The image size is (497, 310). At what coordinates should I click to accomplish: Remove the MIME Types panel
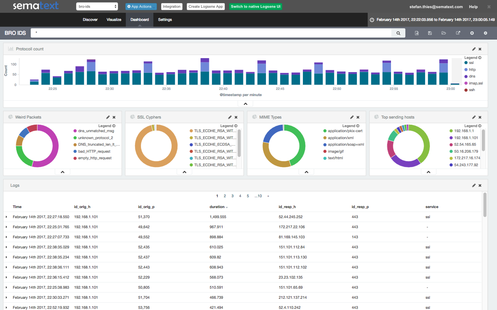tap(358, 117)
